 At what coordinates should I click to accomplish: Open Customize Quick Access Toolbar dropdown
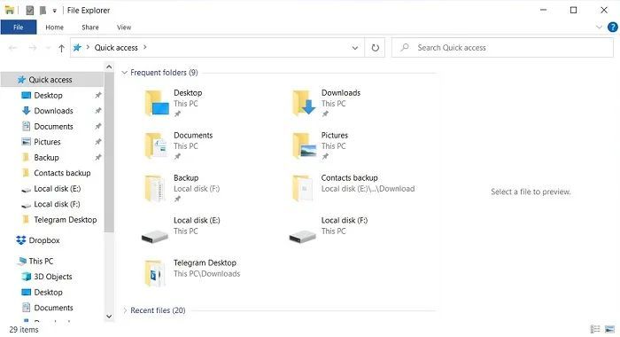point(55,11)
